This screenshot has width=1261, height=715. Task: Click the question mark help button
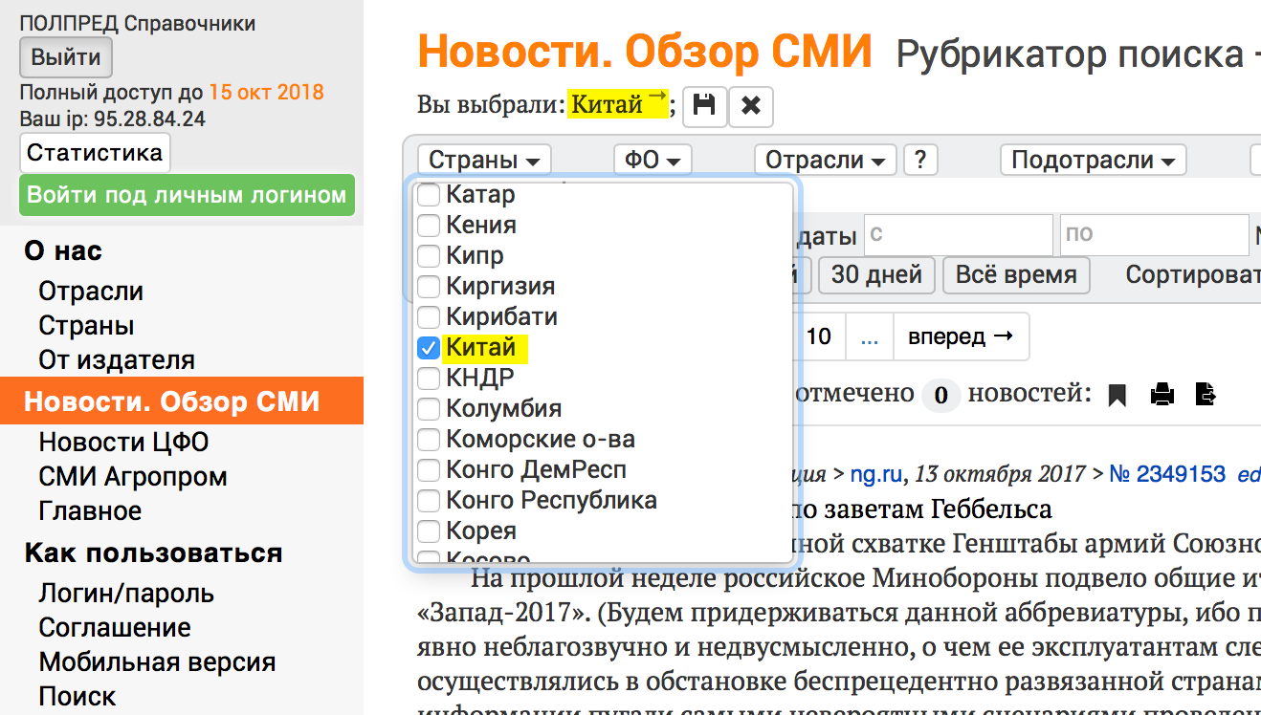tap(920, 160)
